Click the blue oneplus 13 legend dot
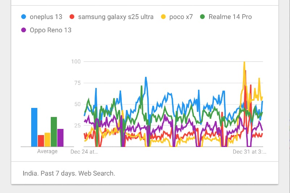290x193 pixels. click(24, 17)
